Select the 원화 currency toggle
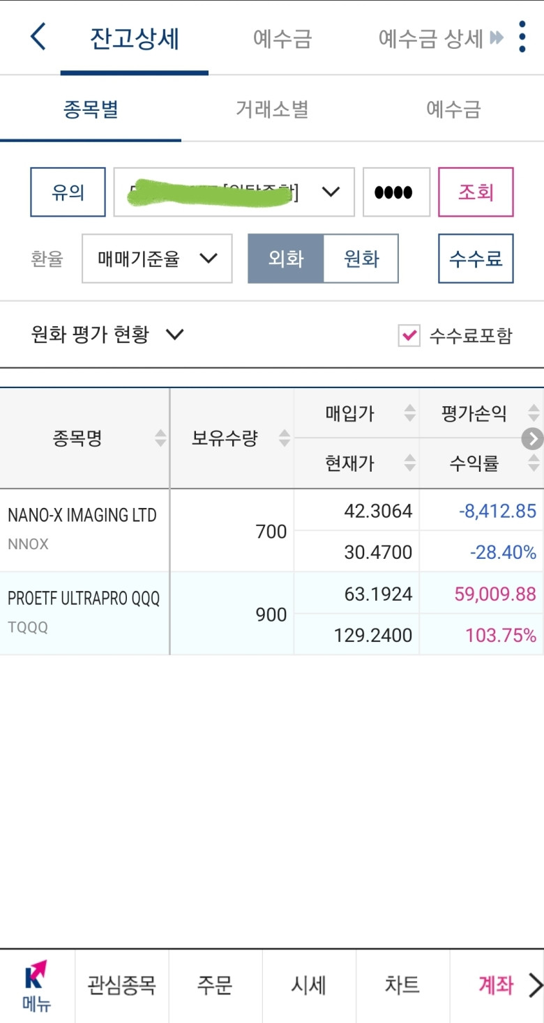Image resolution: width=544 pixels, height=1023 pixels. 361,259
